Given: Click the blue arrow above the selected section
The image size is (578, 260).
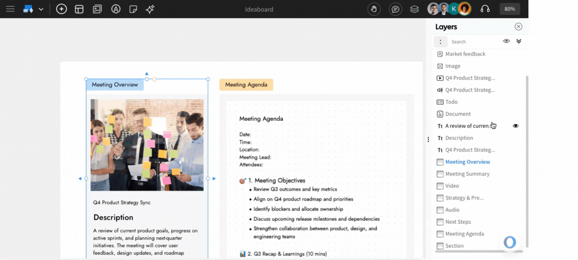Looking at the screenshot, I should pos(147,74).
